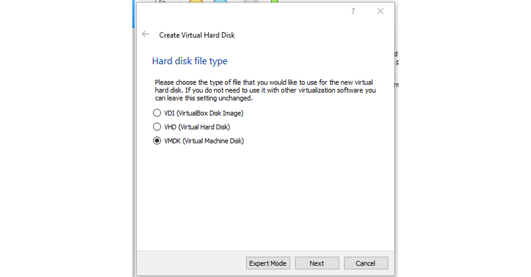Select the VMDK (Virtual Machine Disk) radio button
Image resolution: width=531 pixels, height=277 pixels.
tap(157, 141)
